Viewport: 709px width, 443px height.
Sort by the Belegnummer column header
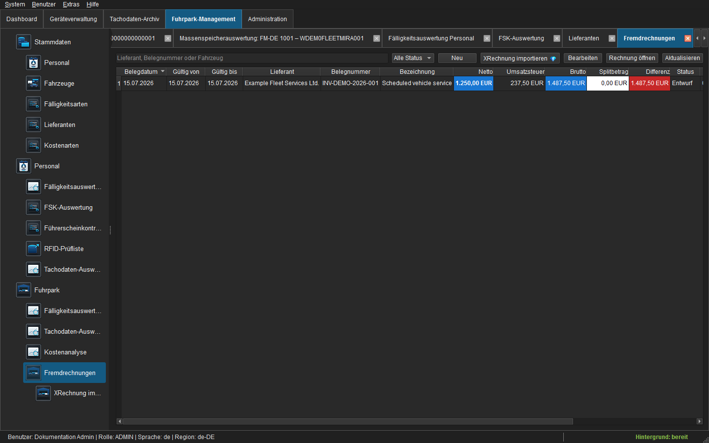(351, 72)
